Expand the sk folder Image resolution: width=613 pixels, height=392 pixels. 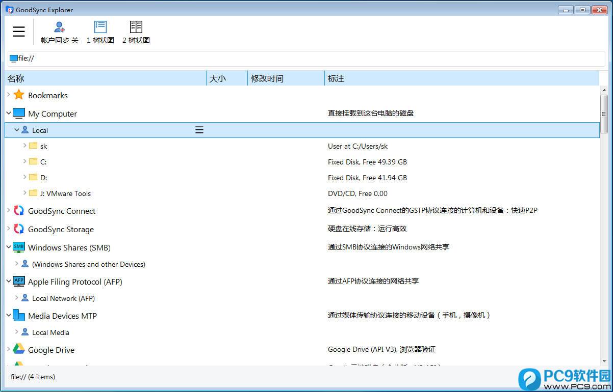tap(25, 146)
